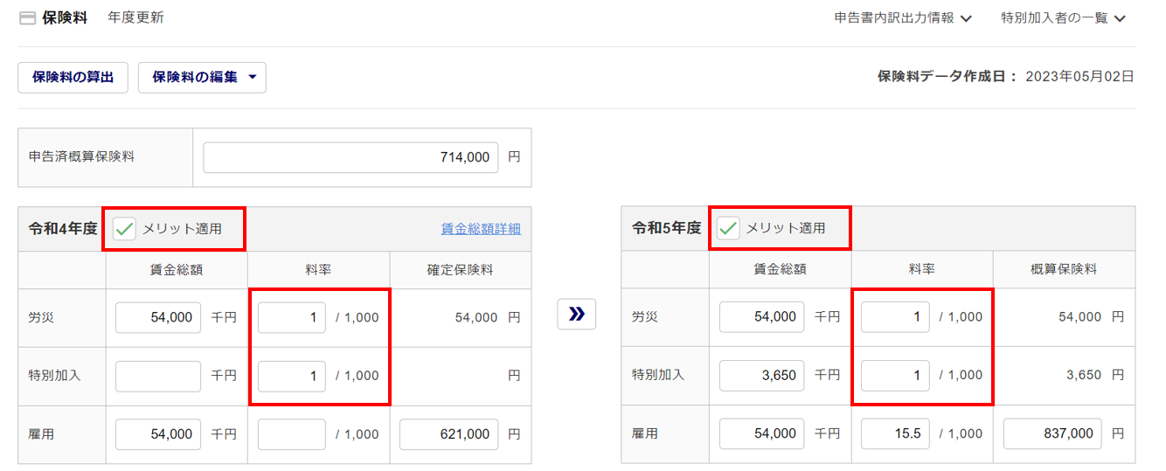This screenshot has height=471, width=1166.
Task: Click the 保険料の算出 button
Action: (x=73, y=77)
